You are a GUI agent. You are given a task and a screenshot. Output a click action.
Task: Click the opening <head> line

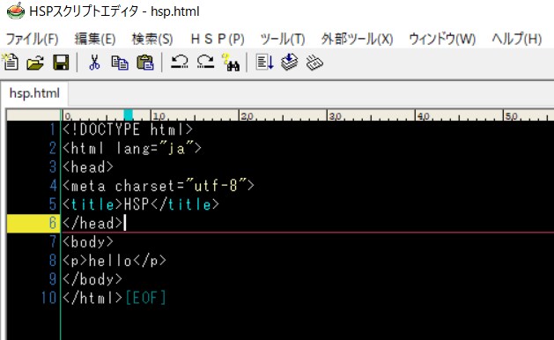point(88,166)
